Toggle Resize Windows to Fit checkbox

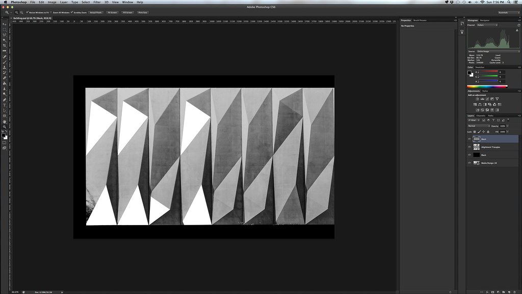27,12
